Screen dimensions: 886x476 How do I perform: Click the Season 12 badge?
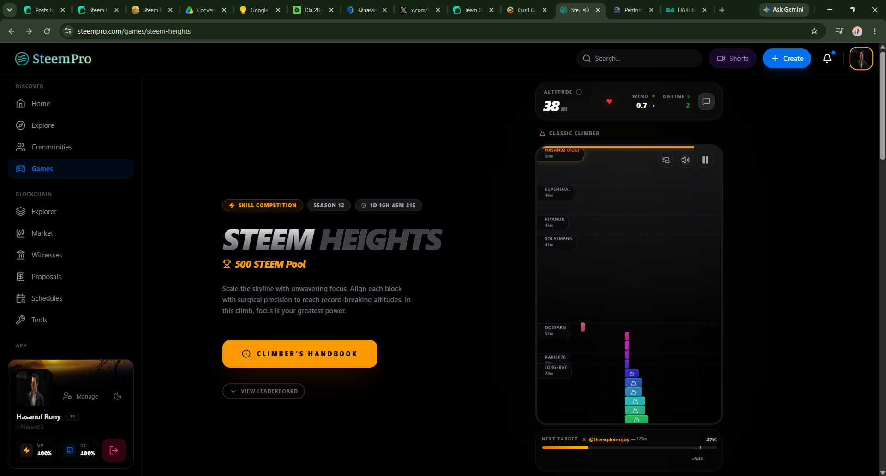coord(329,205)
